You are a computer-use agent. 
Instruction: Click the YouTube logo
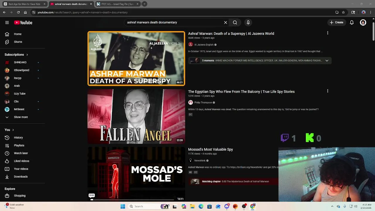tap(23, 23)
